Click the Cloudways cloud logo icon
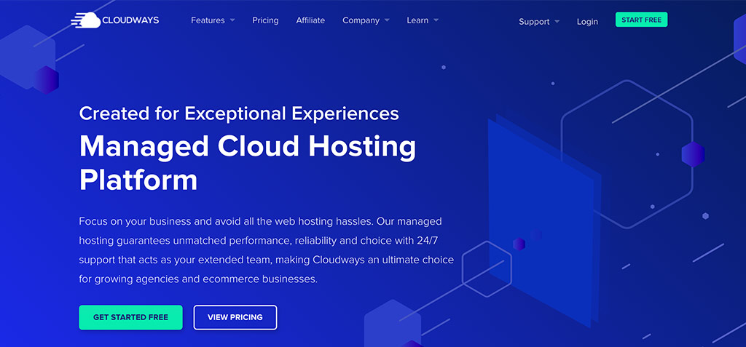The width and height of the screenshot is (746, 347). [x=86, y=20]
